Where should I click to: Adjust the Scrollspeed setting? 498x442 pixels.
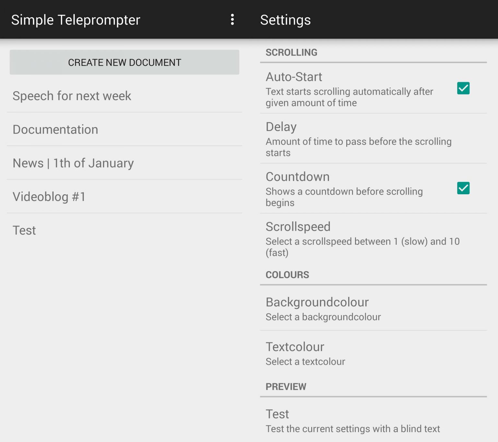click(357, 239)
